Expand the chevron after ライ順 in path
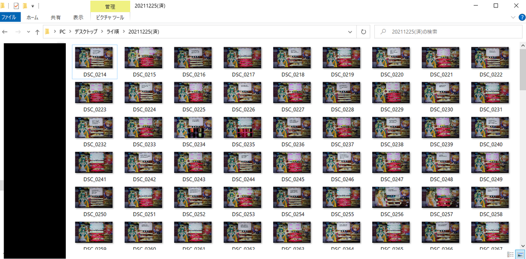The height and width of the screenshot is (259, 526). pyautogui.click(x=124, y=32)
